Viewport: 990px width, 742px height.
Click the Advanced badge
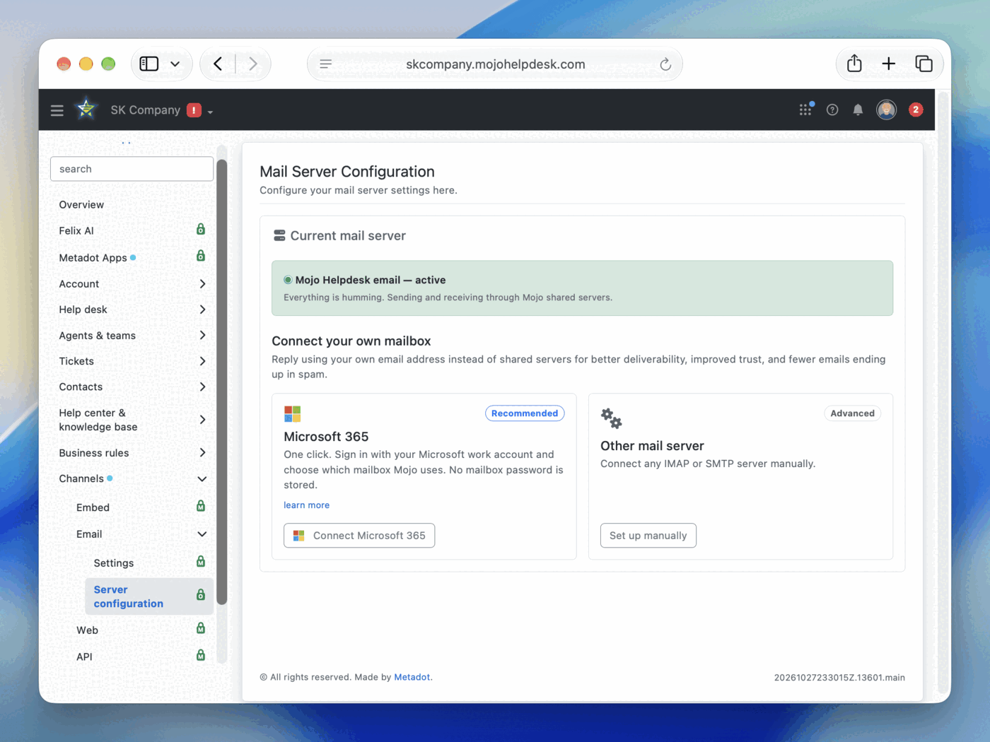click(x=852, y=413)
